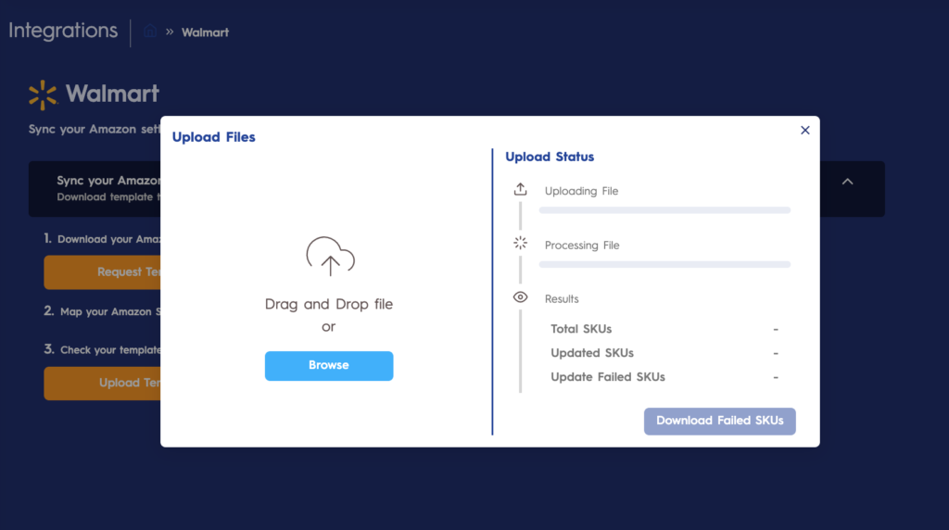This screenshot has height=530, width=949.
Task: Click the Upload Files dialog title
Action: tap(214, 137)
